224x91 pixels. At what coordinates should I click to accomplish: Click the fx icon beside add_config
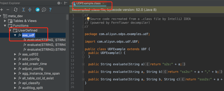click(20, 59)
